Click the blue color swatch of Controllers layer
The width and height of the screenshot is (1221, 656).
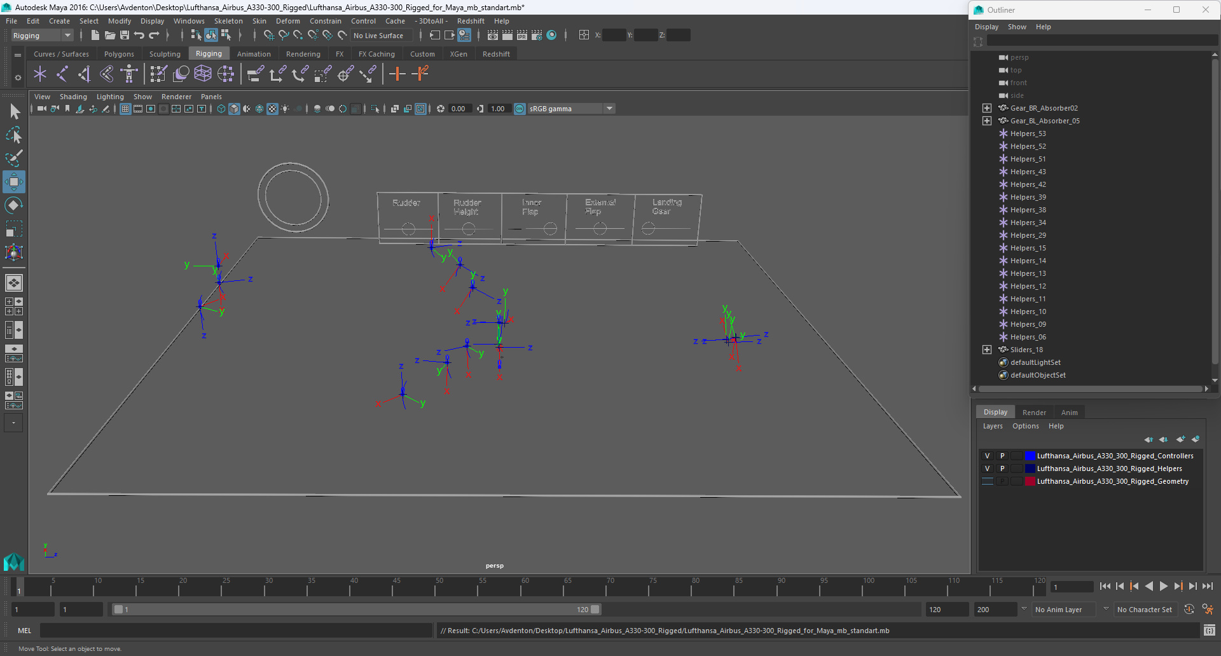pos(1030,456)
